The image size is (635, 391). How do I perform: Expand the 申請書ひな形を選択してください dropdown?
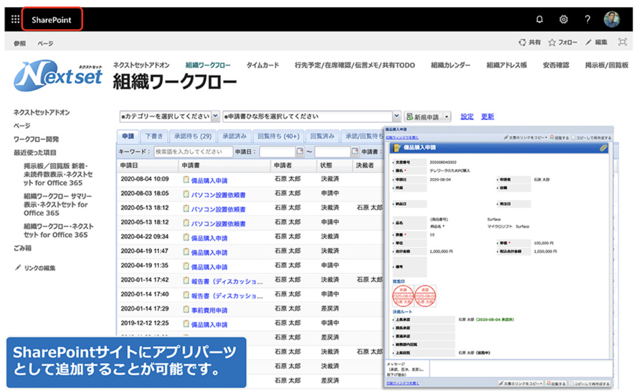[x=397, y=117]
